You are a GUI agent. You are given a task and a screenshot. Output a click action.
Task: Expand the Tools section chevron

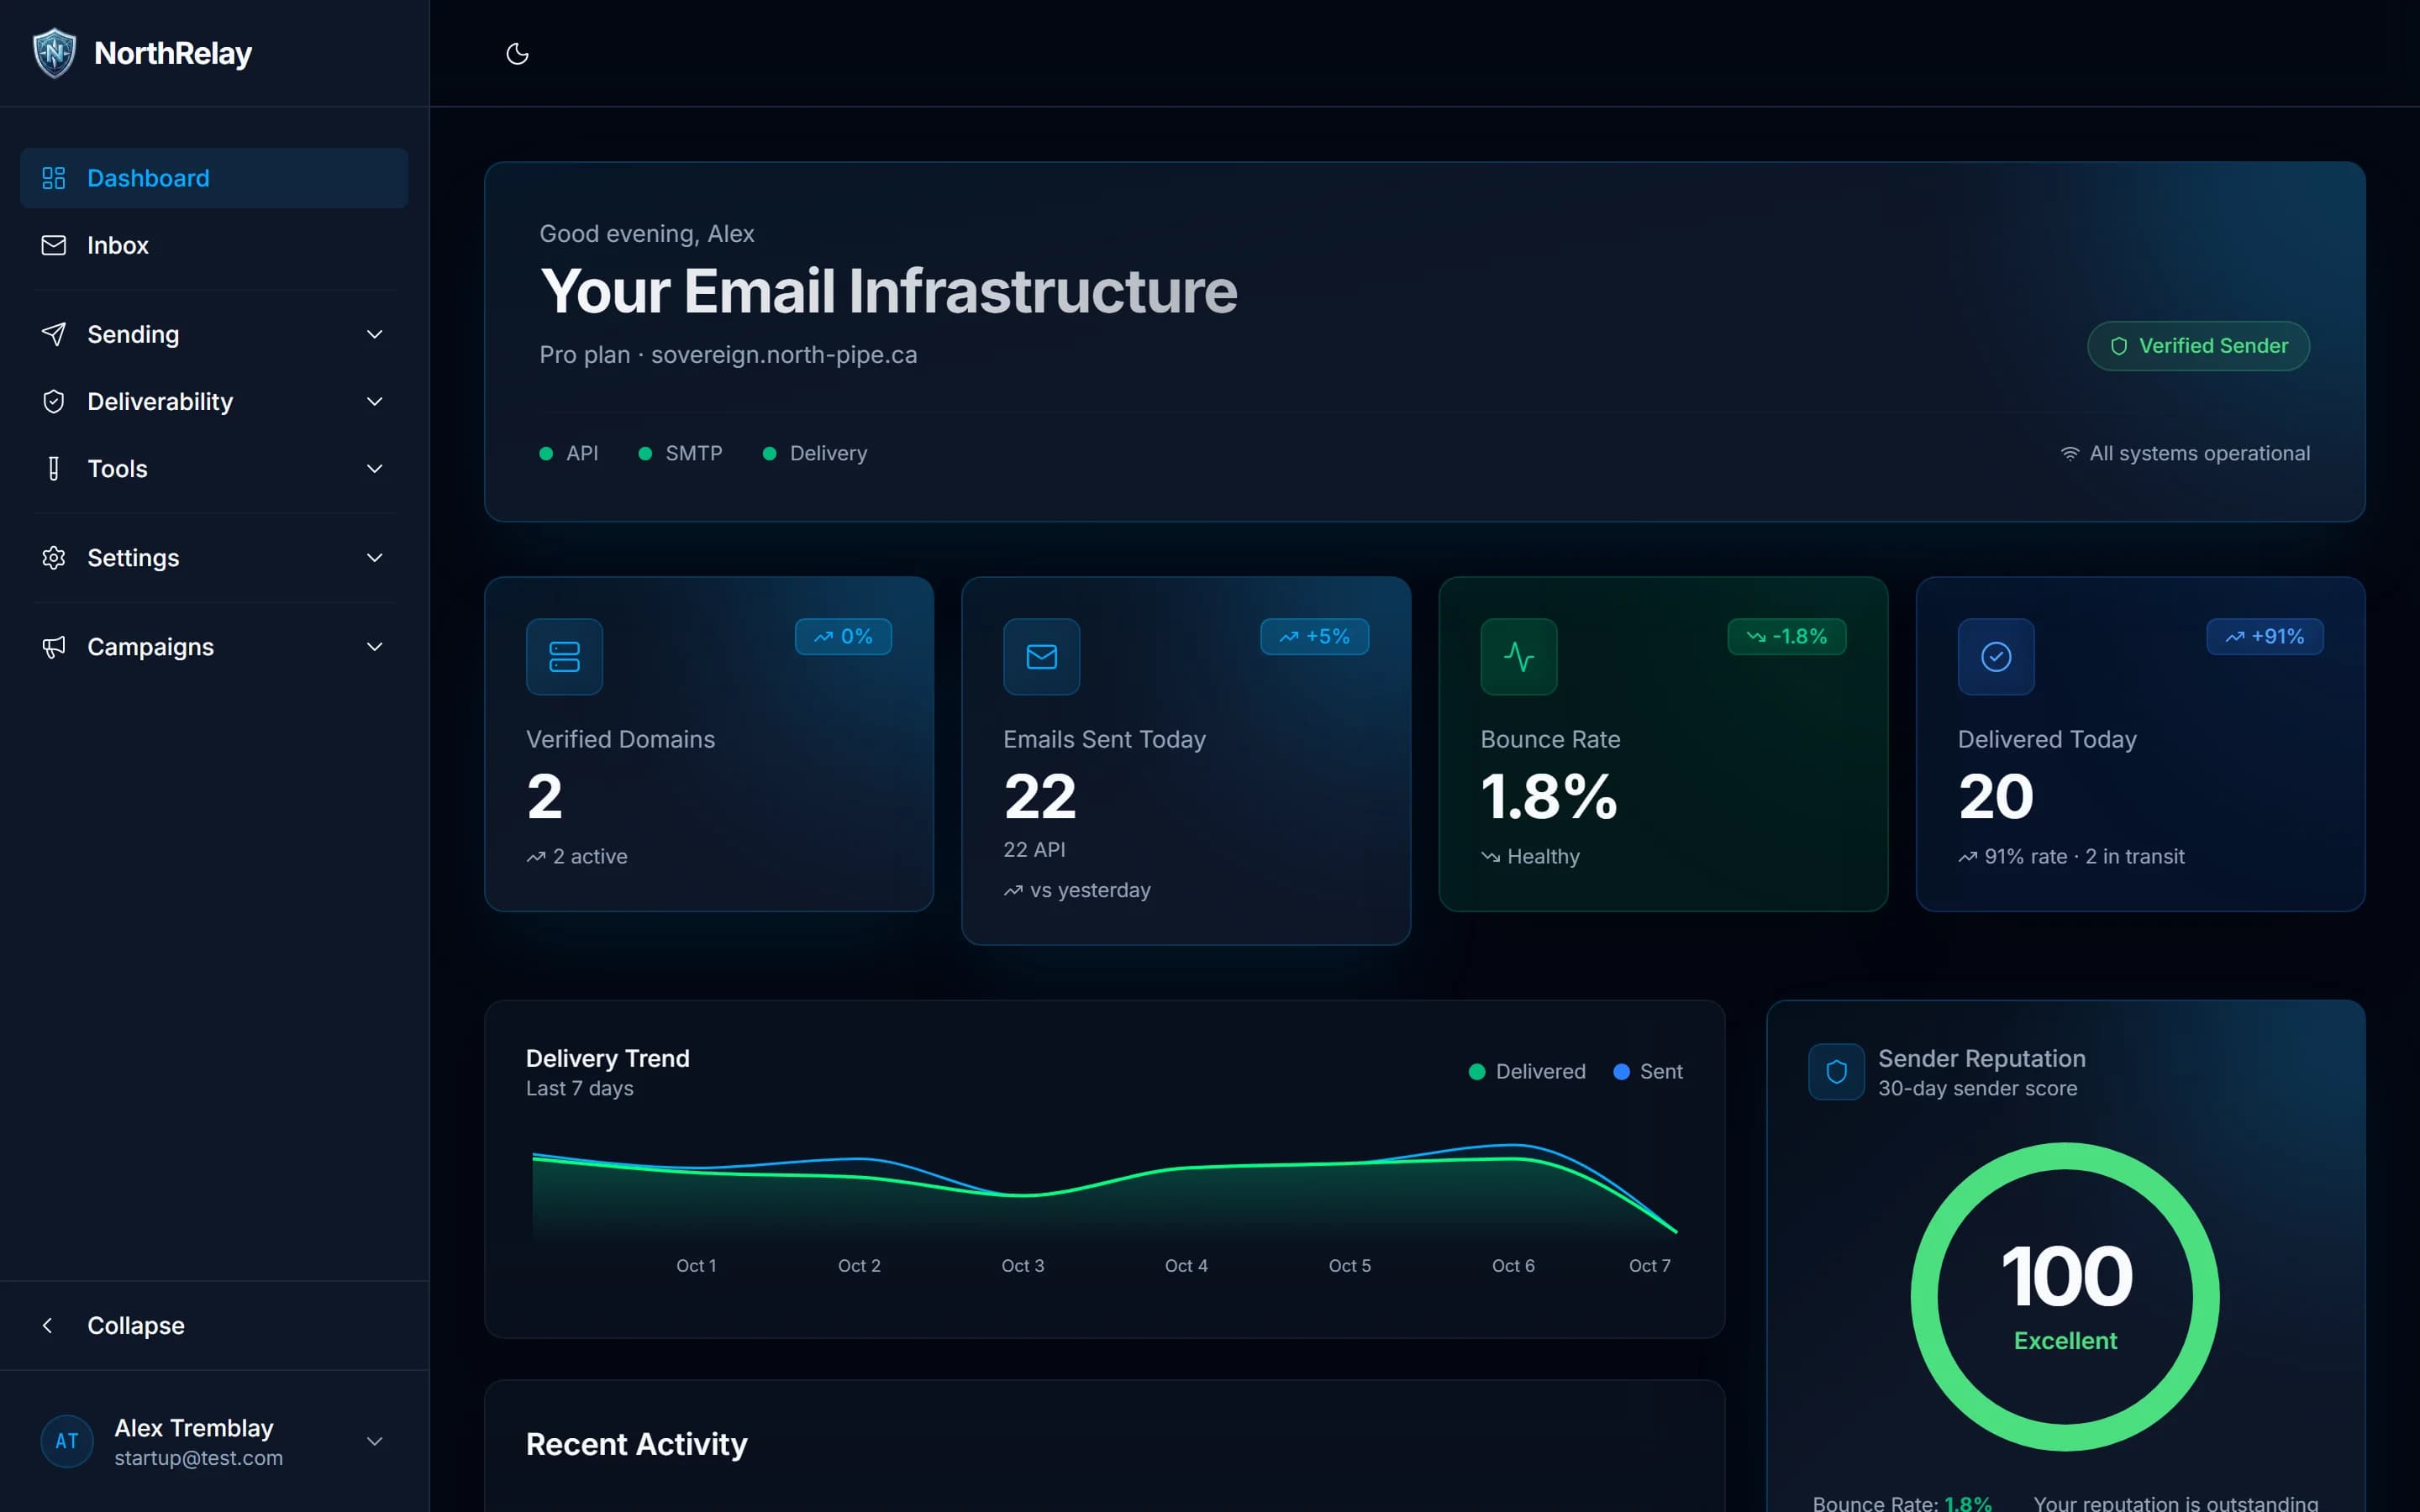375,468
